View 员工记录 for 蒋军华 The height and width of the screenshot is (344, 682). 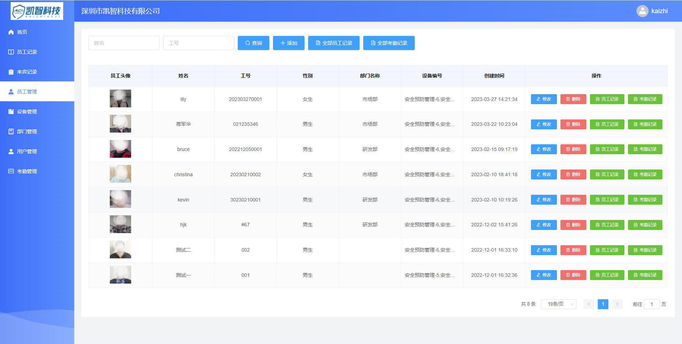[x=607, y=124]
